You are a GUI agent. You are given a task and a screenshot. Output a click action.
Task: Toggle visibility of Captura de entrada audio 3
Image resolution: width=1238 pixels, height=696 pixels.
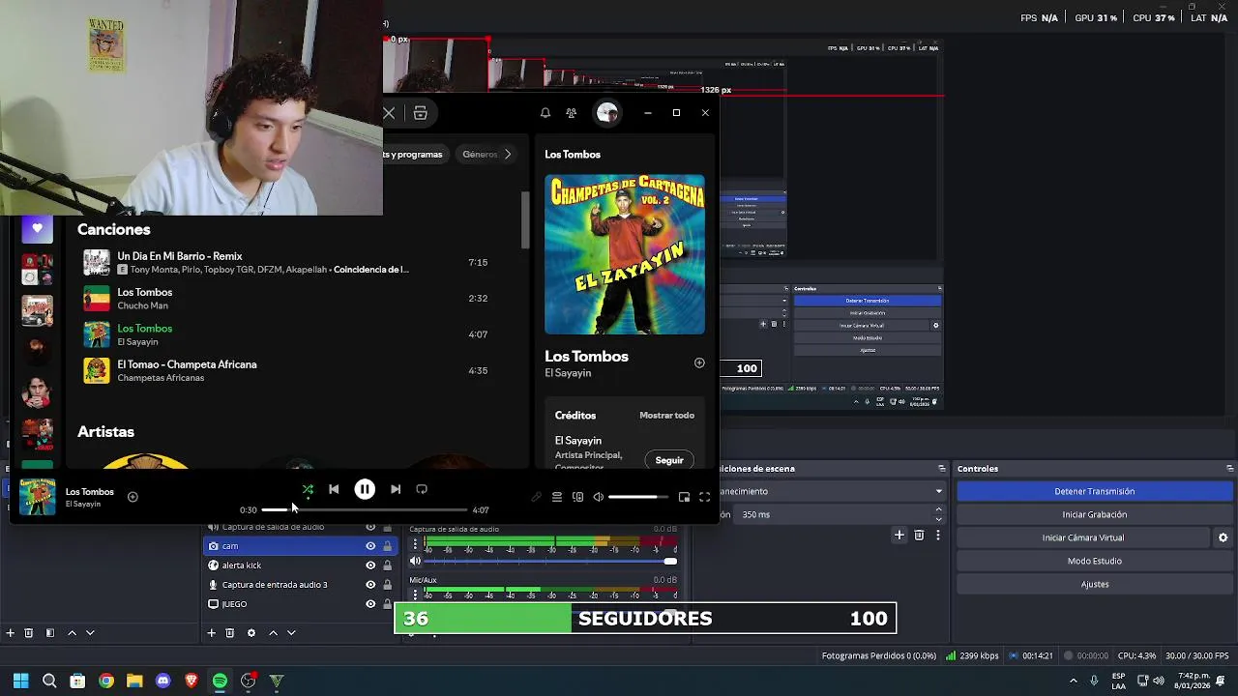point(370,585)
